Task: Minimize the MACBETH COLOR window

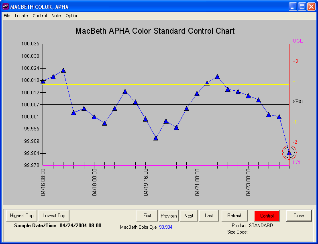Action: (292, 7)
